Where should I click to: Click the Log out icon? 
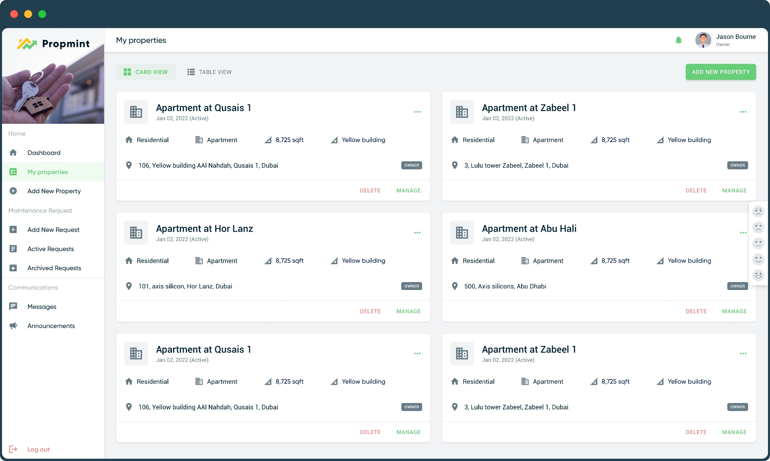coord(13,449)
